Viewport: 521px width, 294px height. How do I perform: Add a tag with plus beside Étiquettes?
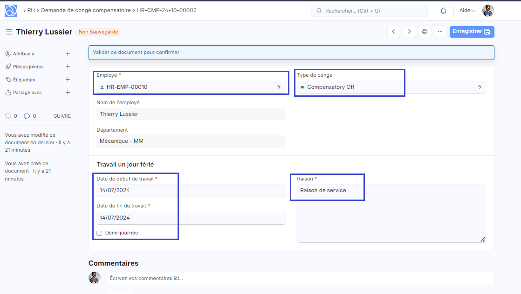(68, 80)
